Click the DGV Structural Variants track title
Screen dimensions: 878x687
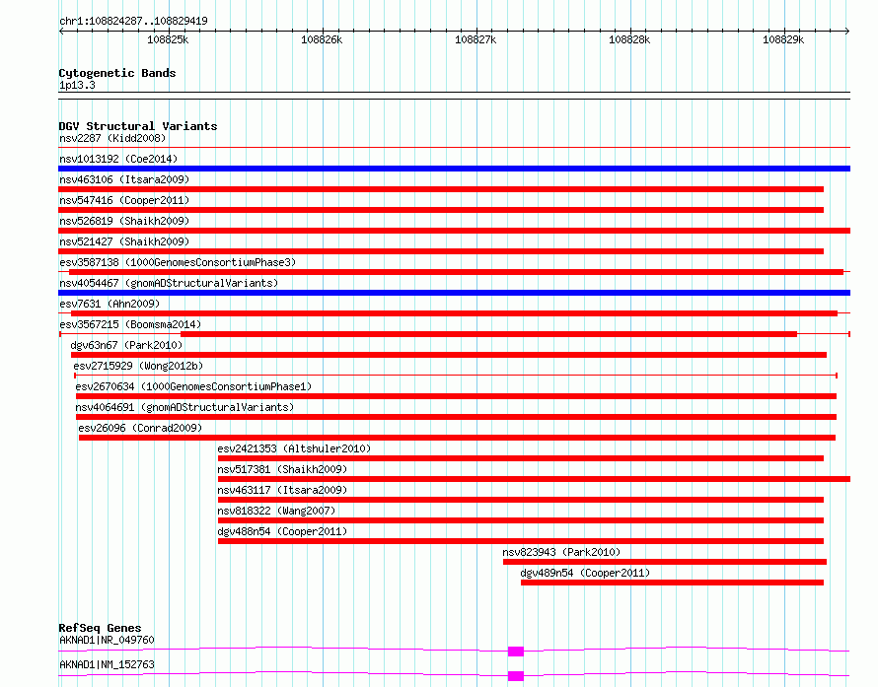(x=138, y=126)
